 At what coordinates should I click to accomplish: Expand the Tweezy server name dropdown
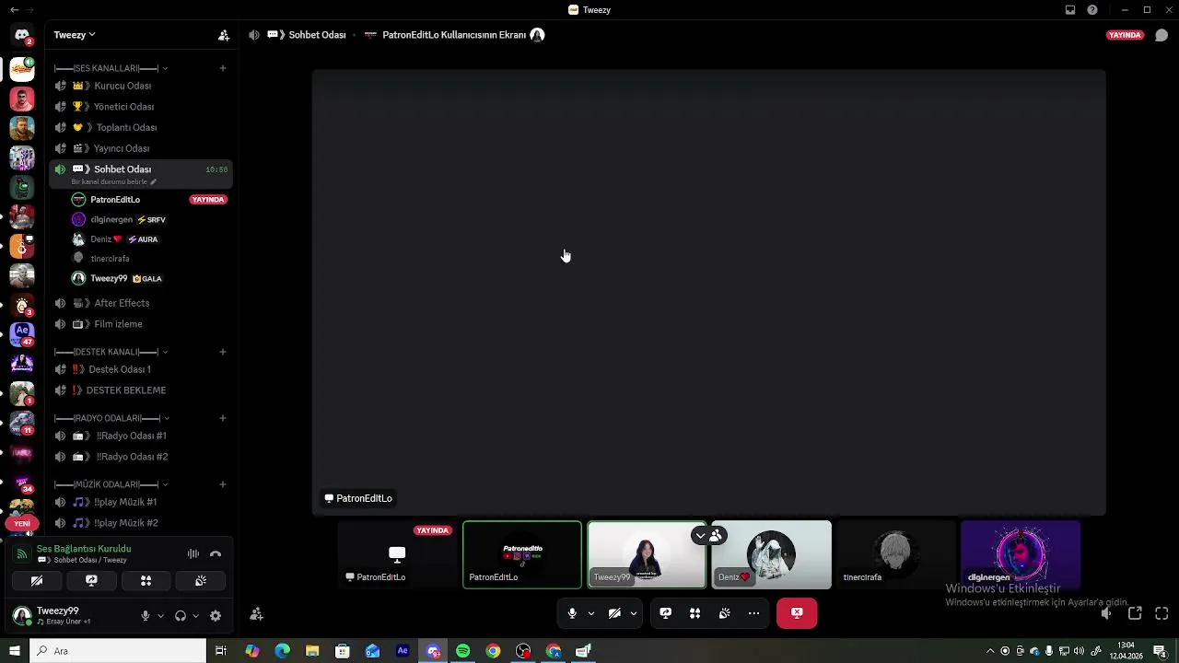pos(75,35)
